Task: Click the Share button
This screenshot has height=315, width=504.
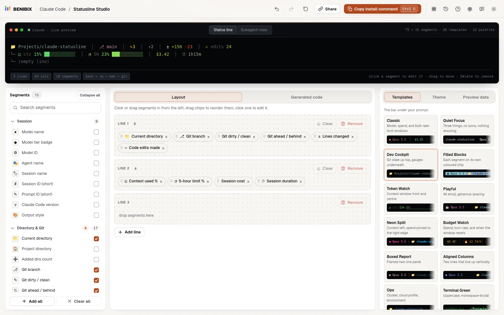Action: click(327, 9)
